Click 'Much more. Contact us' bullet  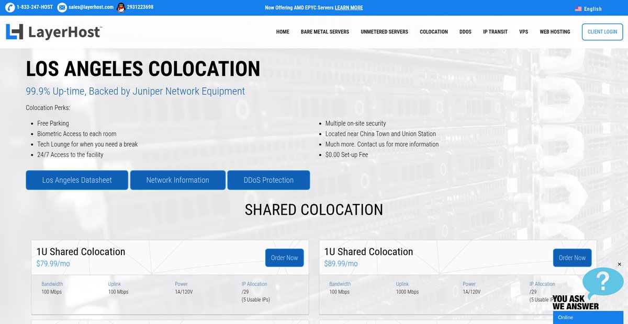point(382,144)
